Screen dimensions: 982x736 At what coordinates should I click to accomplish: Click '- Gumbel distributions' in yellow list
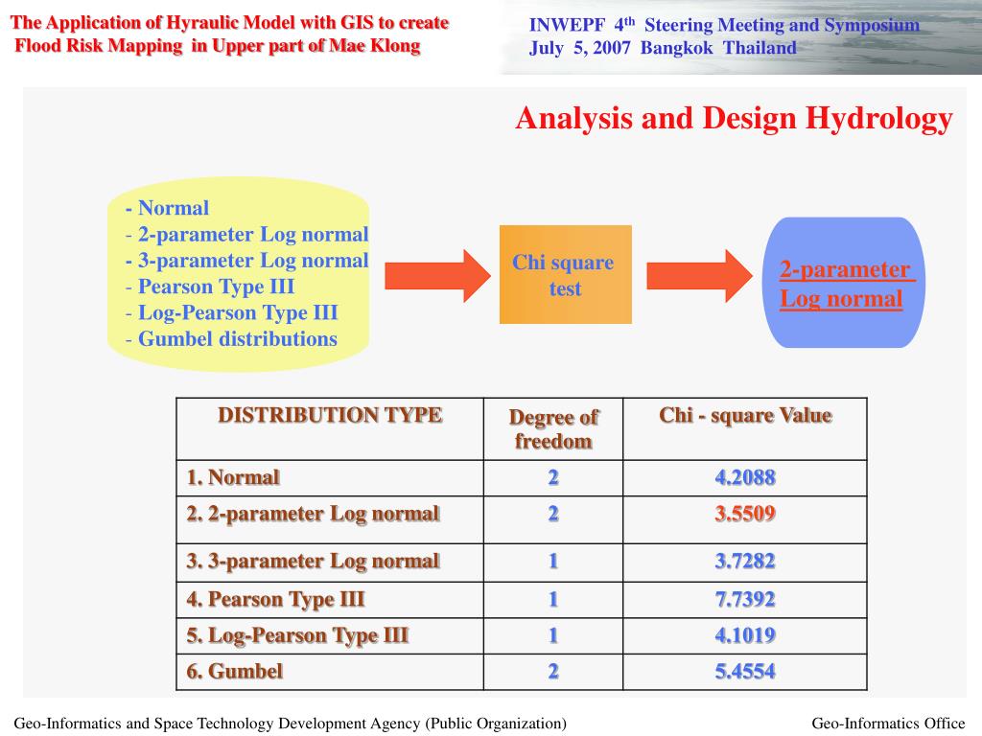(231, 339)
